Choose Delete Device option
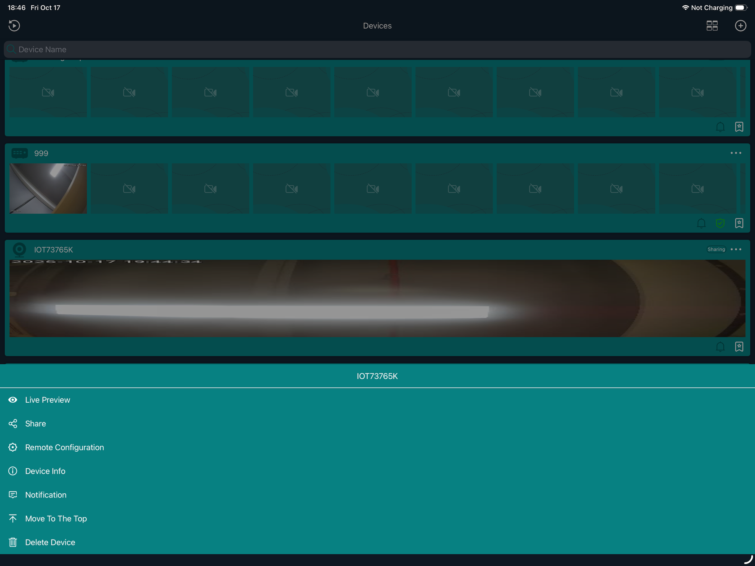Screen dimensions: 755x566 coord(377,543)
